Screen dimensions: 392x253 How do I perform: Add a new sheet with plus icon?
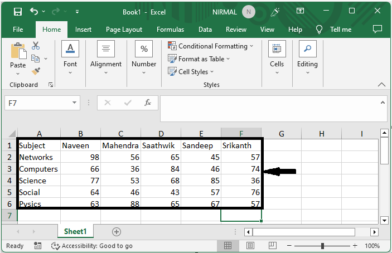[x=117, y=231]
